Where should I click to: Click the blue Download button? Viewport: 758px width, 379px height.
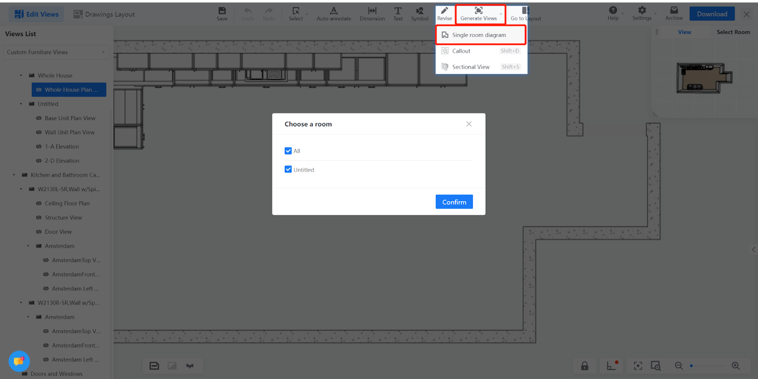click(x=712, y=14)
